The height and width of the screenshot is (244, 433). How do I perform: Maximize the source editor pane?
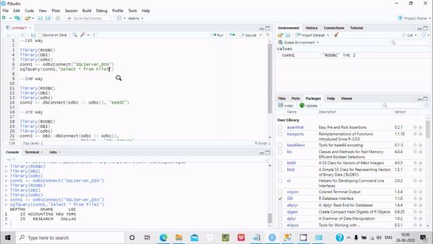tap(268, 28)
